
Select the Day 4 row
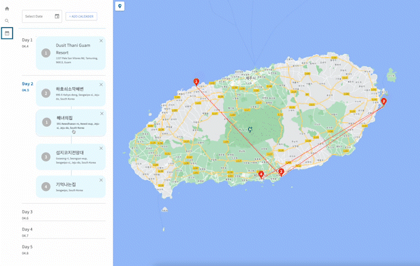point(64,232)
